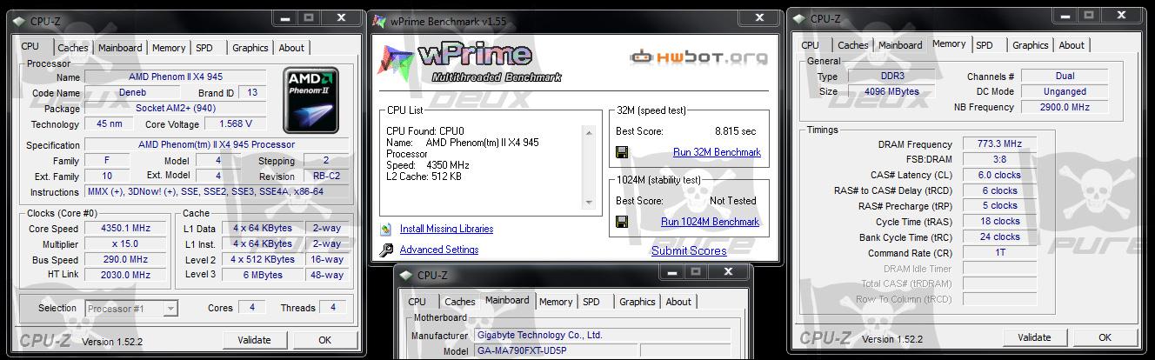The image size is (1155, 360).
Task: Click the Command Rate 1T value
Action: click(x=999, y=253)
